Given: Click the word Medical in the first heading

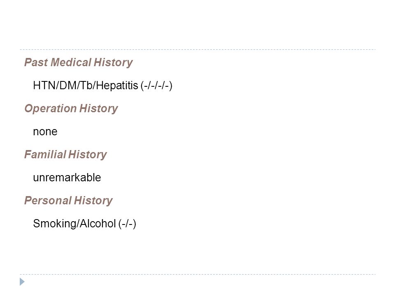Looking at the screenshot, I should (x=71, y=62).
